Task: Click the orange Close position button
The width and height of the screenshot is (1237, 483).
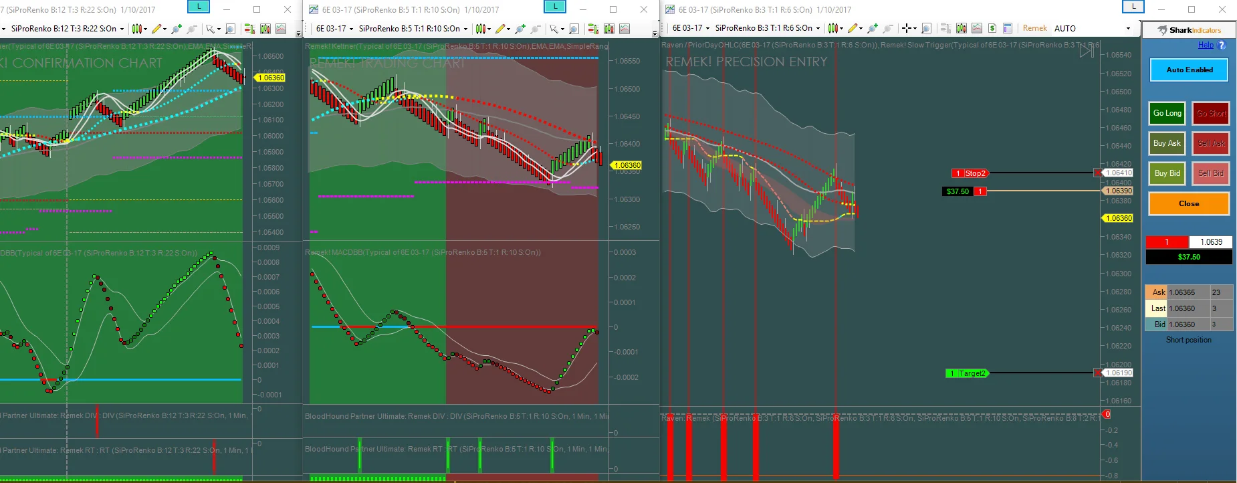Action: click(x=1189, y=203)
